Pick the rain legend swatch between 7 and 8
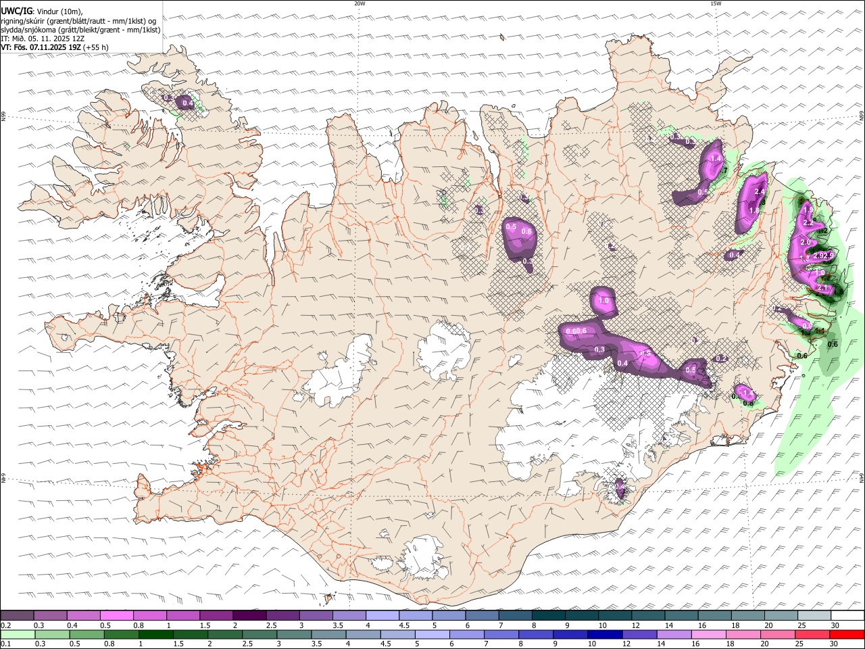The height and width of the screenshot is (649, 865). point(501,634)
